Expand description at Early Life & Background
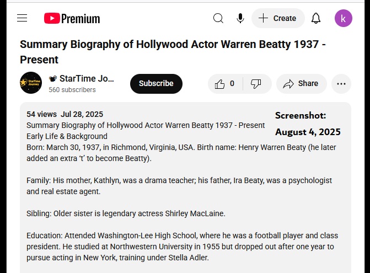Viewport: 370px width, 273px height. pos(67,136)
